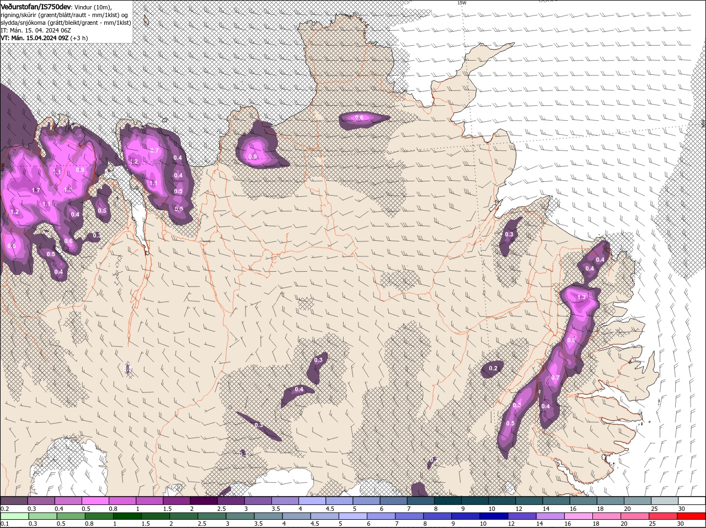Click the 0.2 label on the upper scale

[x=4, y=508]
